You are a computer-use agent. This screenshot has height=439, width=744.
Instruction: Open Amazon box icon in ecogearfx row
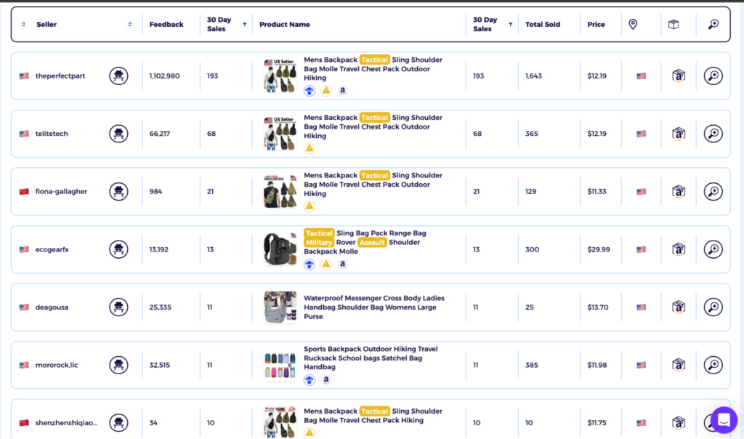(x=679, y=249)
